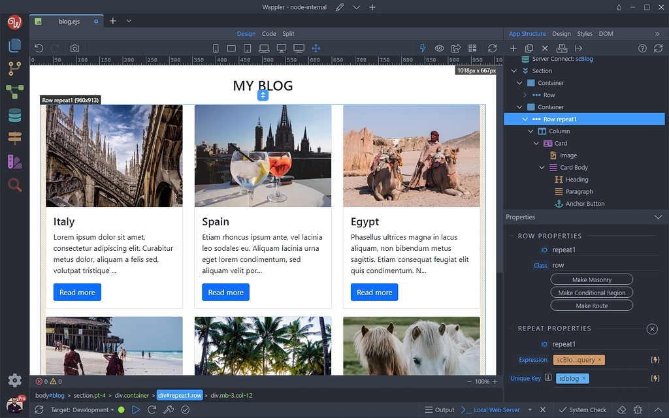
Task: Toggle live data view with the lightning icon
Action: coord(423,48)
